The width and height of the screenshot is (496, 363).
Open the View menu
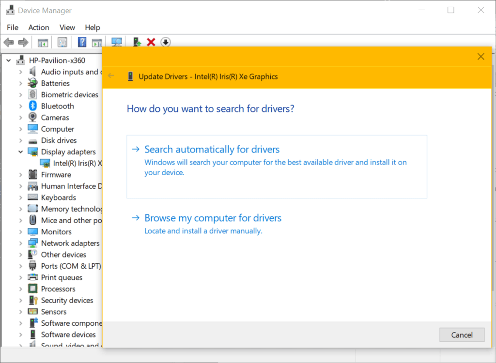(x=67, y=28)
